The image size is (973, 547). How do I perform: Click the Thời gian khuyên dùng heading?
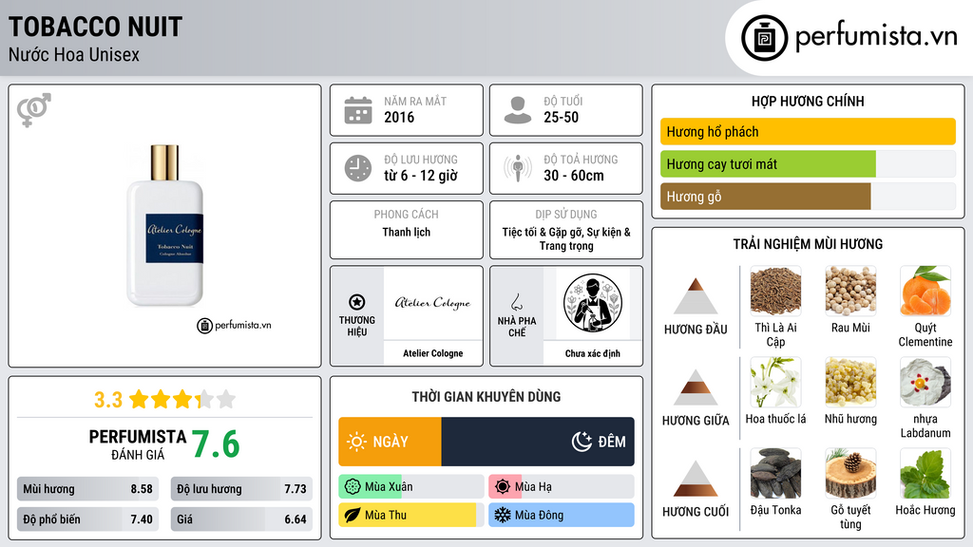[486, 397]
